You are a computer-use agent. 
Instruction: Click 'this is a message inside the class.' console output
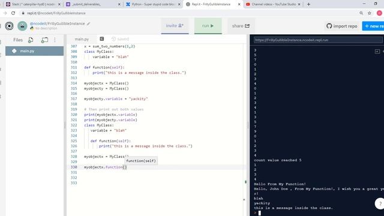[293, 208]
